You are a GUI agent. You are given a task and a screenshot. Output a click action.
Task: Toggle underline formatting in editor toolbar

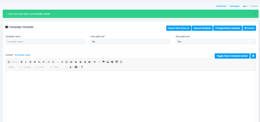click(30, 62)
